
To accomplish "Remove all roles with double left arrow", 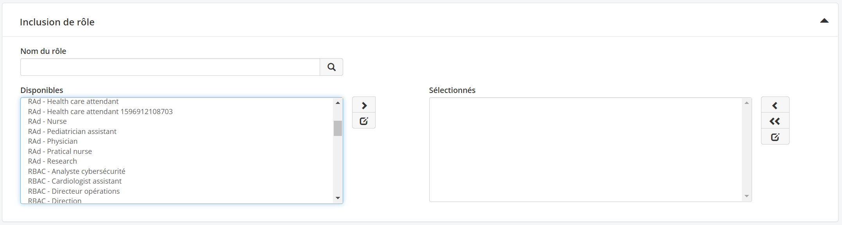I will (x=775, y=121).
